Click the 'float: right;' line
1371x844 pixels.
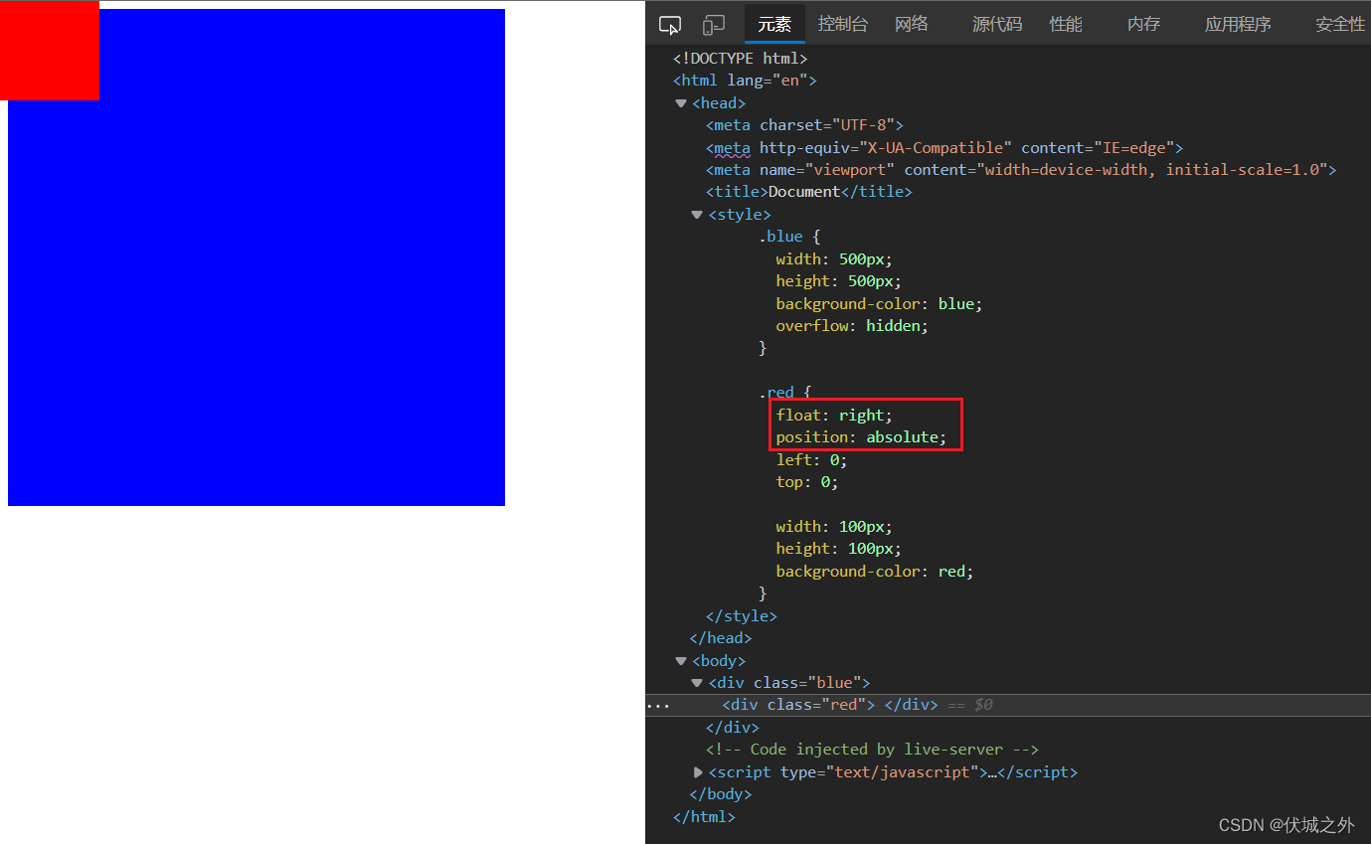click(x=835, y=416)
